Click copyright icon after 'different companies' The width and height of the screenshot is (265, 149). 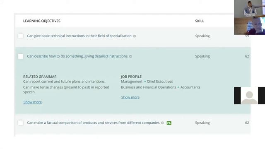[x=162, y=123]
